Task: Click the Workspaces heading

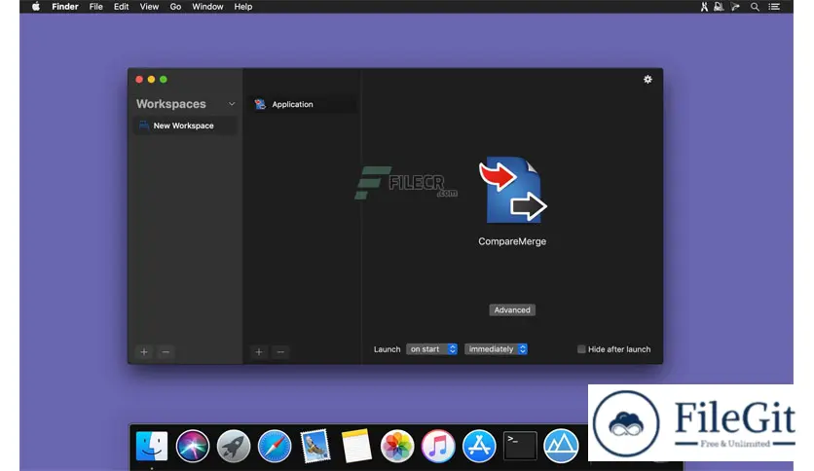Action: pos(170,104)
